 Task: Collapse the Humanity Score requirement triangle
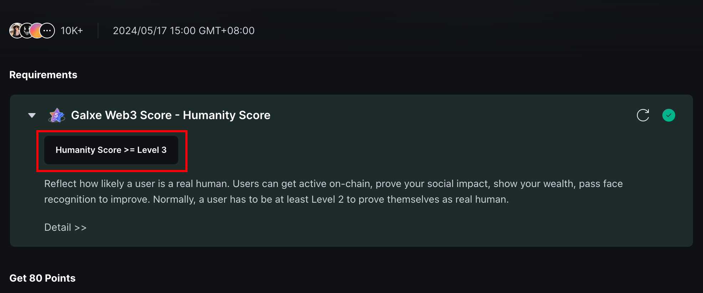coord(32,115)
